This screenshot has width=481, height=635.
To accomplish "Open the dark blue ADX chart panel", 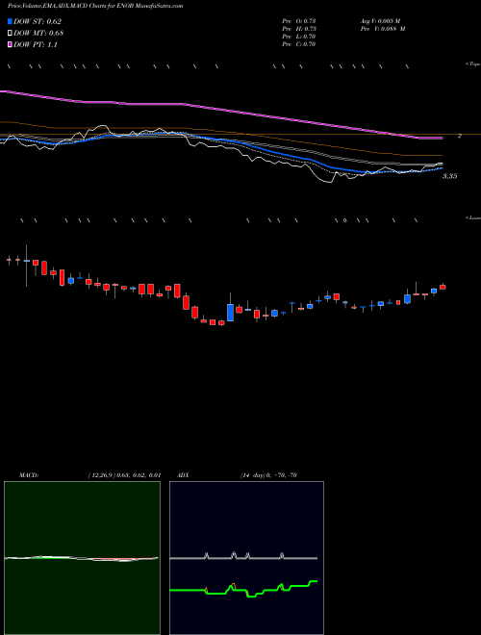I will coord(246,558).
